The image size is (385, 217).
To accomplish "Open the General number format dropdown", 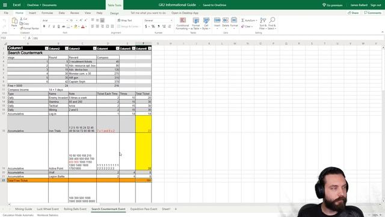I will (x=171, y=20).
